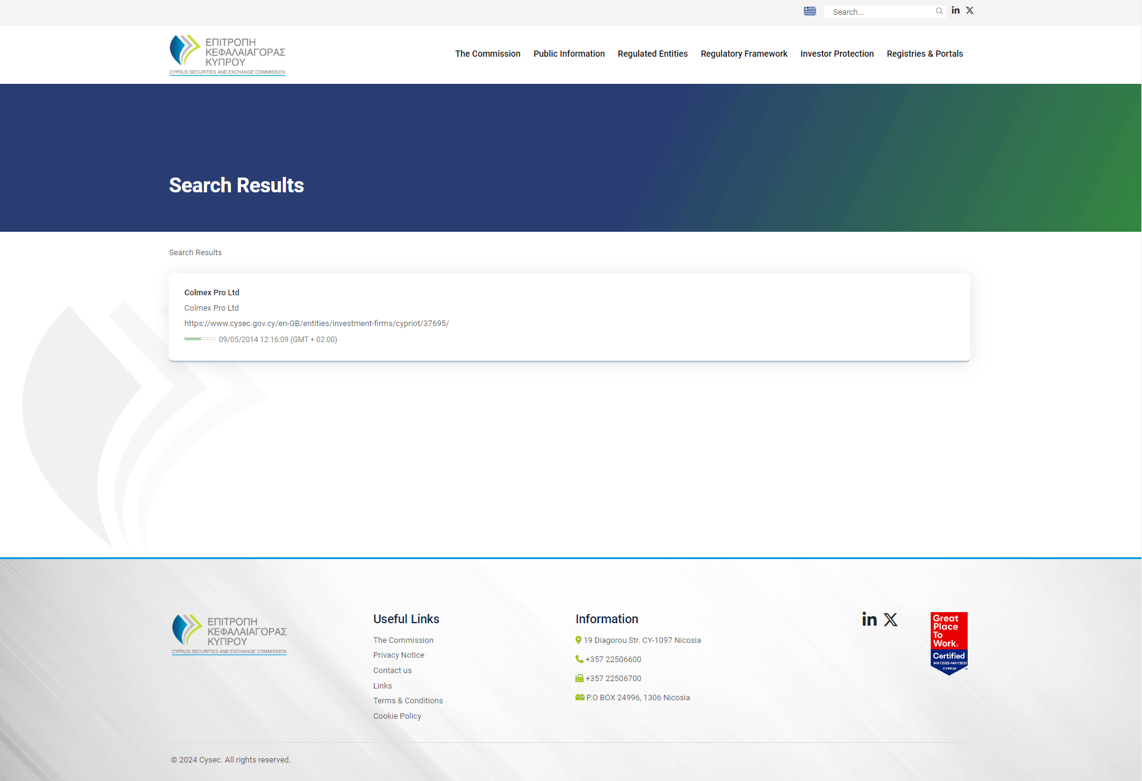
Task: Click the result date 09/05/2014 12:16:09
Action: pyautogui.click(x=278, y=340)
